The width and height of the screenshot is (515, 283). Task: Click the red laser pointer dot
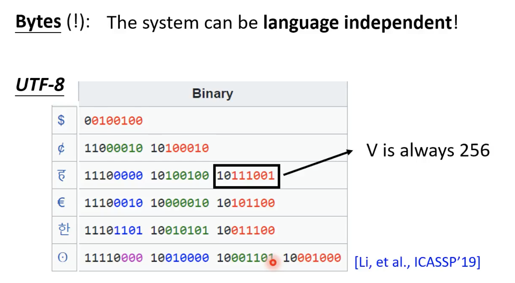click(273, 263)
